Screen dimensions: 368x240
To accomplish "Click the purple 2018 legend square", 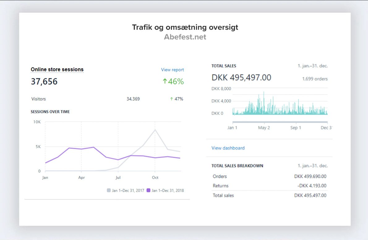I will pos(148,191).
